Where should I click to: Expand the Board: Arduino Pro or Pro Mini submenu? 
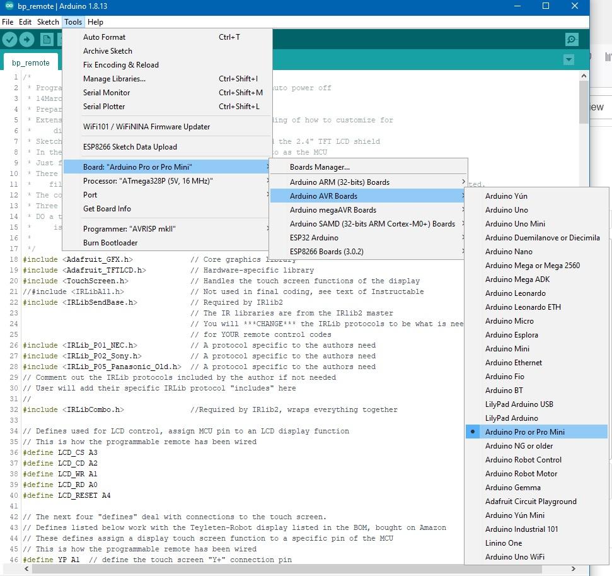click(x=167, y=167)
